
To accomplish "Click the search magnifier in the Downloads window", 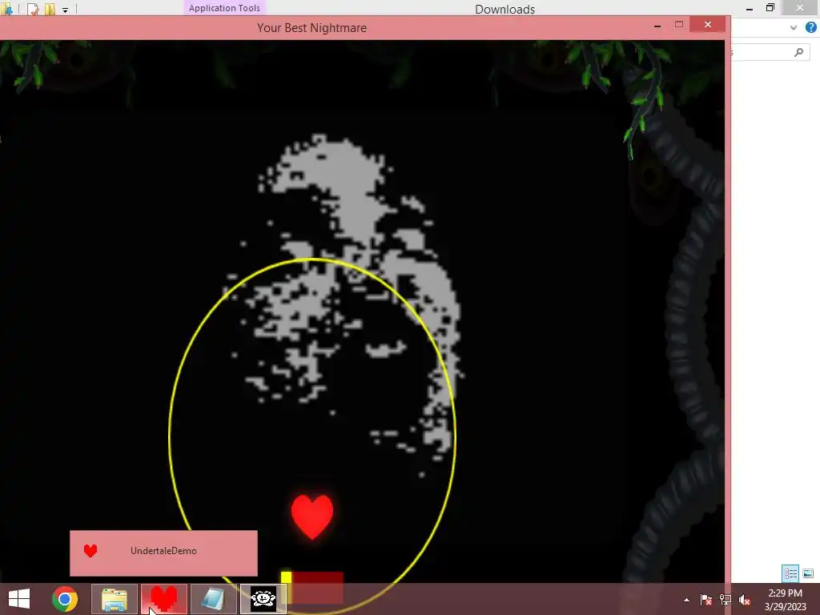I will tap(798, 52).
